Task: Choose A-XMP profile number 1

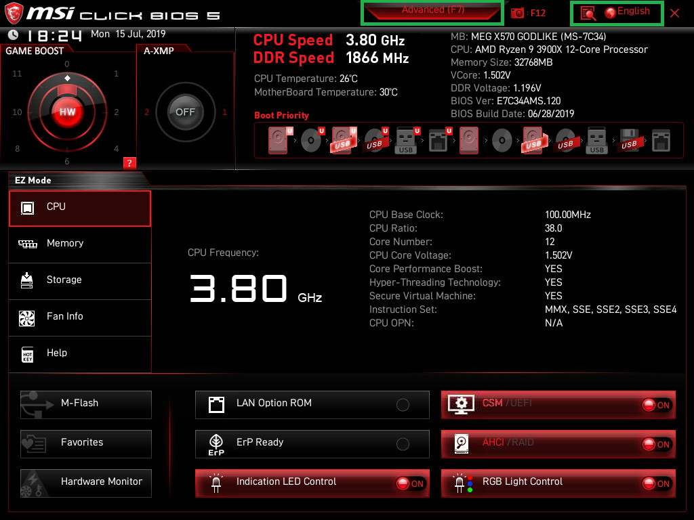Action: pos(224,112)
